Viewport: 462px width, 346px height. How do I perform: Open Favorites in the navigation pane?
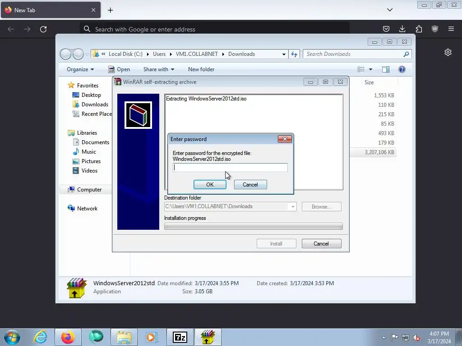pyautogui.click(x=88, y=85)
